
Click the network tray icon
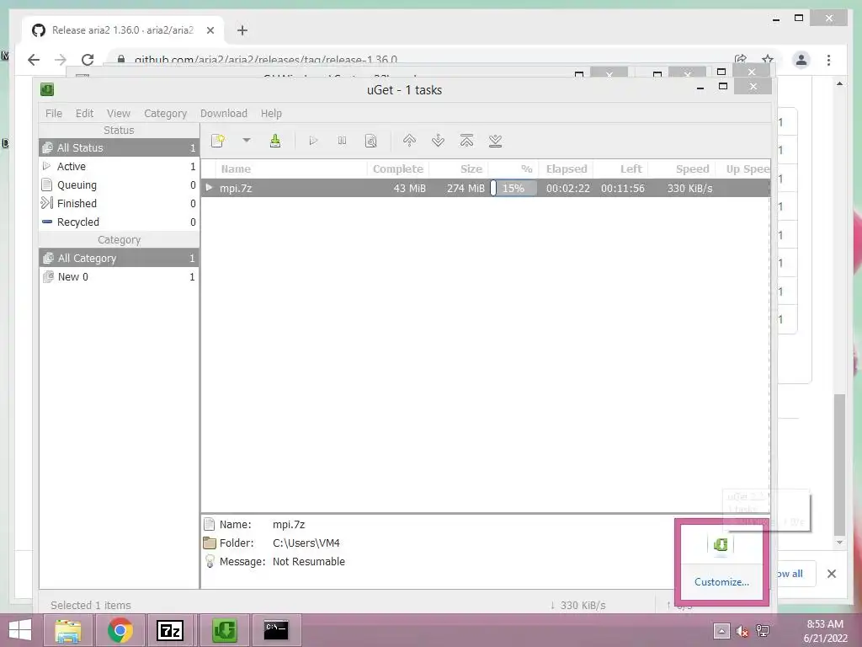(x=763, y=631)
